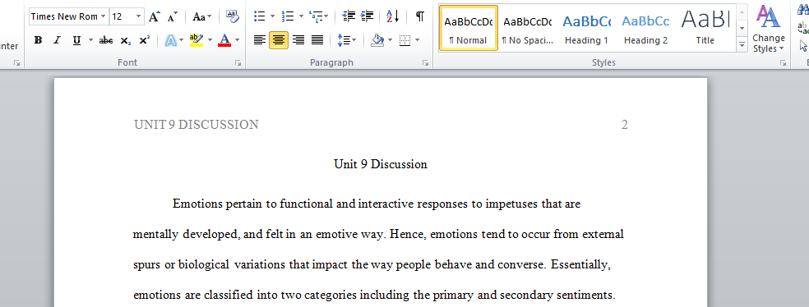Image resolution: width=809 pixels, height=307 pixels.
Task: Open font color dropdown arrow
Action: [x=238, y=40]
